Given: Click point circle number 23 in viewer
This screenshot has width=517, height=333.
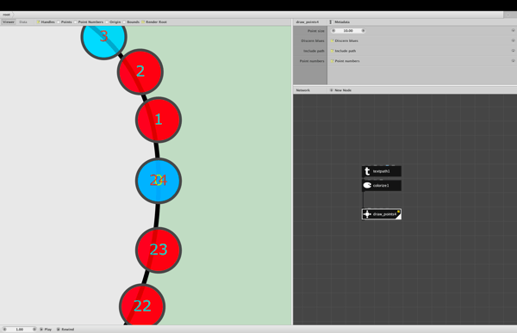Looking at the screenshot, I should [159, 250].
